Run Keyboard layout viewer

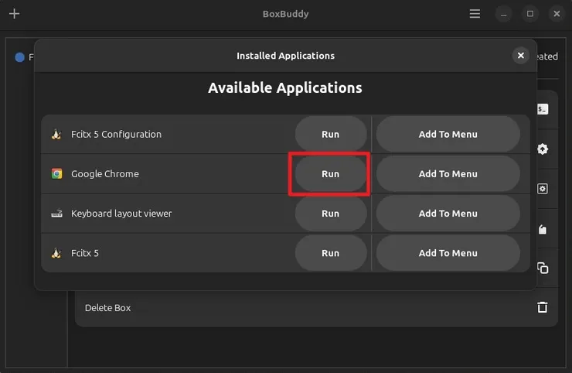click(x=330, y=214)
